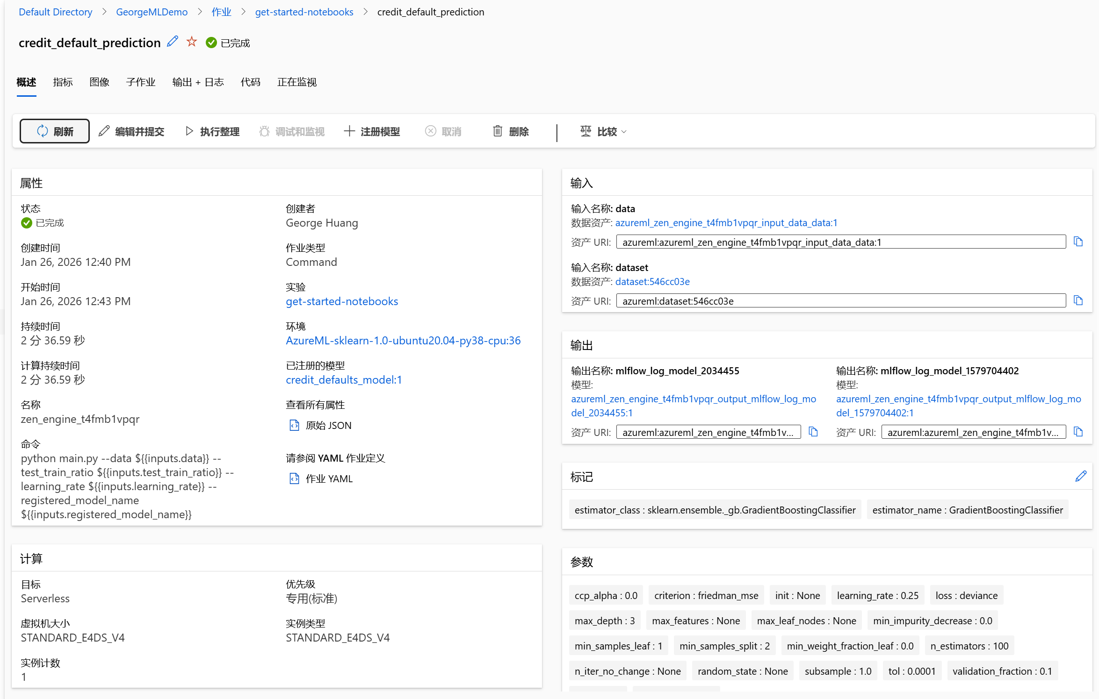
Task: Open the AzureML-sklearn environment link
Action: tap(403, 341)
